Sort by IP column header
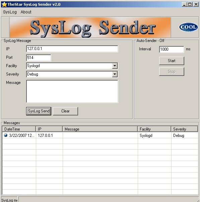This screenshot has height=202, width=200. [49, 129]
